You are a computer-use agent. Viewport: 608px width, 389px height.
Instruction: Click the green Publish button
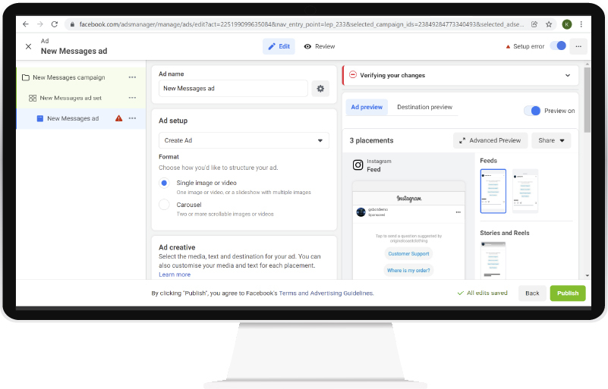568,293
